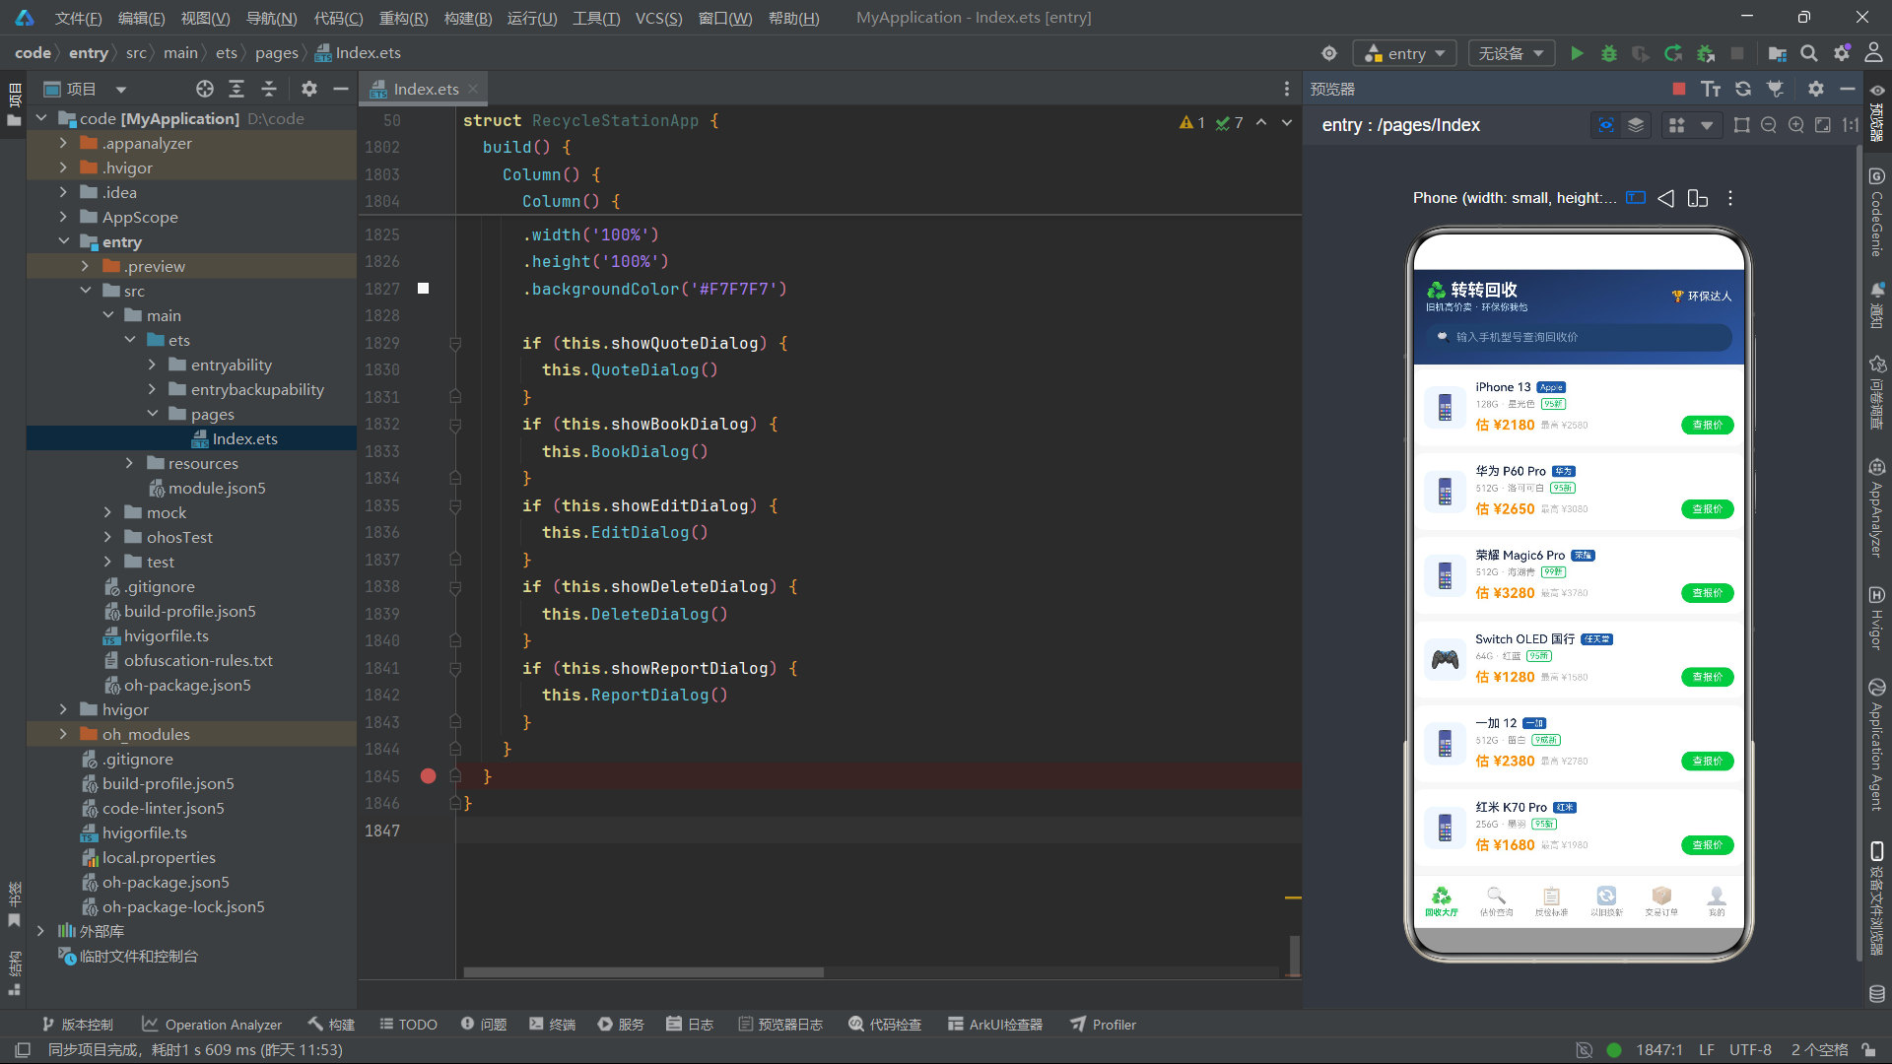Toggle the multi-device grid view
The height and width of the screenshot is (1064, 1892).
1676,125
